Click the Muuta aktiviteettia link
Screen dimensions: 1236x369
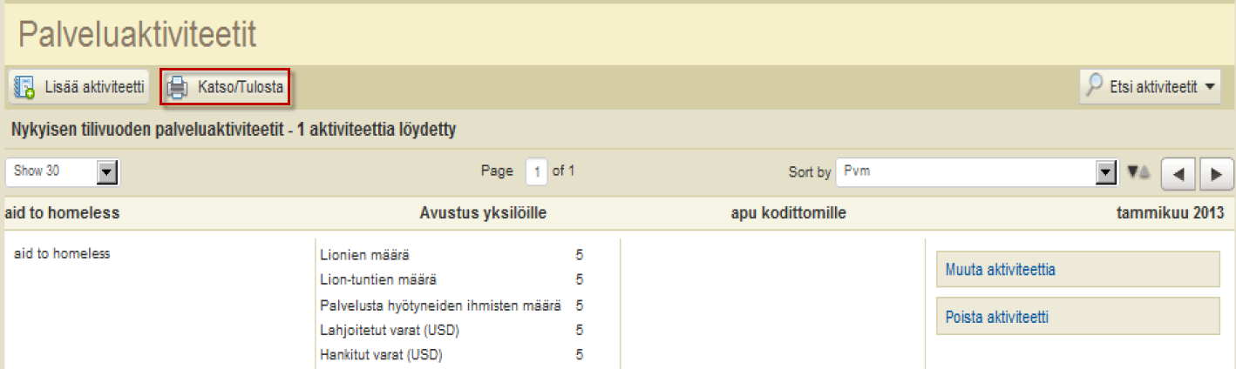click(1001, 270)
